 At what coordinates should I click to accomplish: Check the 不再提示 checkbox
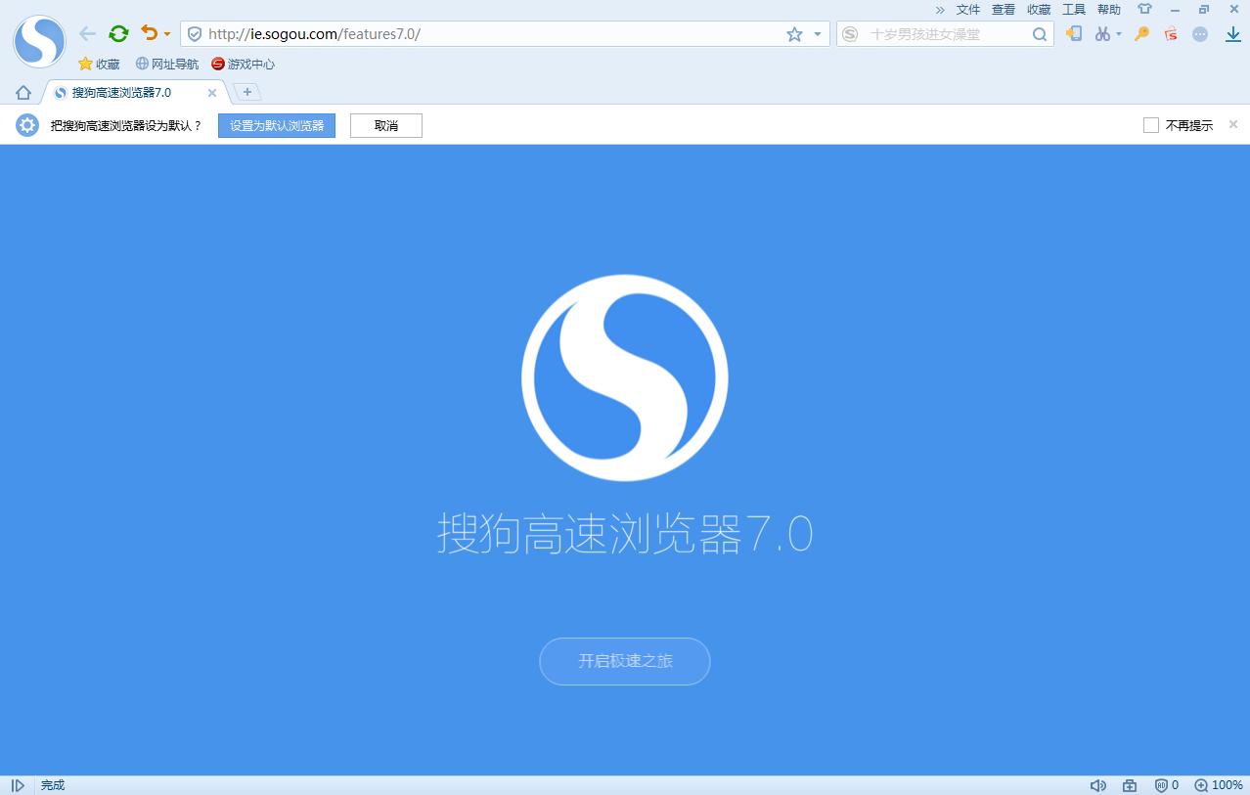coord(1150,125)
